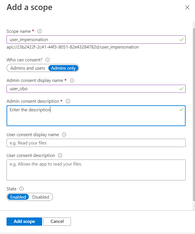Click info icon next to Scope name
195x234 pixels.
click(x=40, y=31)
